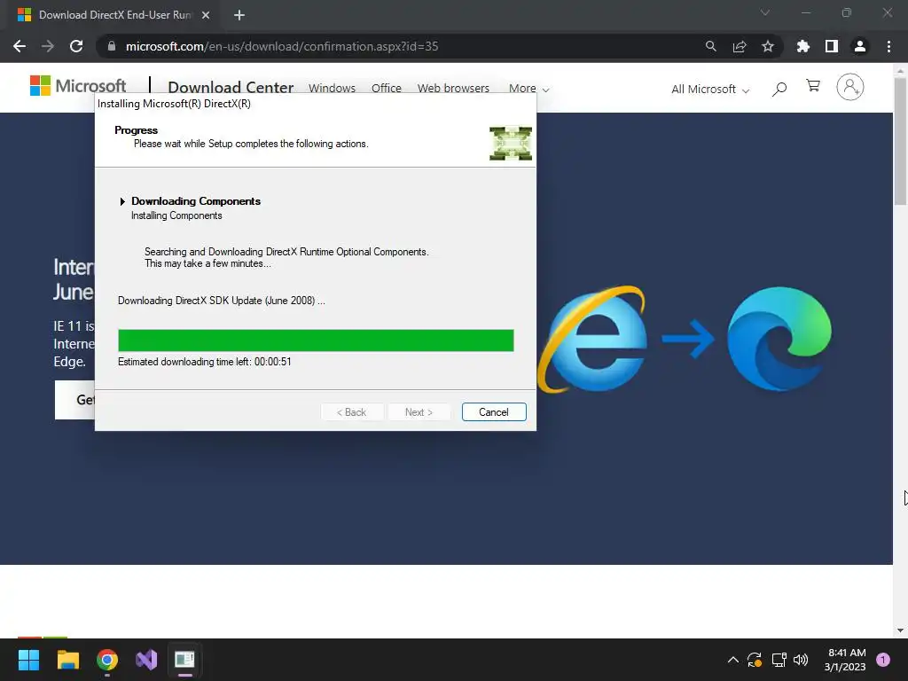Screen dimensions: 908x681
Task: Cancel the DirectX installation
Action: tap(494, 411)
